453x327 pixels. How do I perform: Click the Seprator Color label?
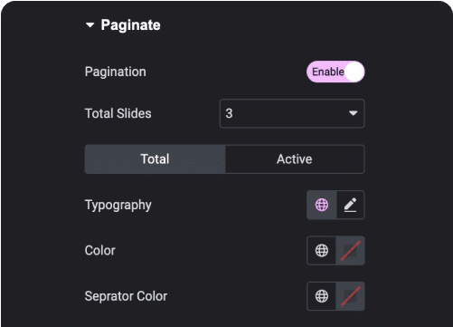(126, 296)
